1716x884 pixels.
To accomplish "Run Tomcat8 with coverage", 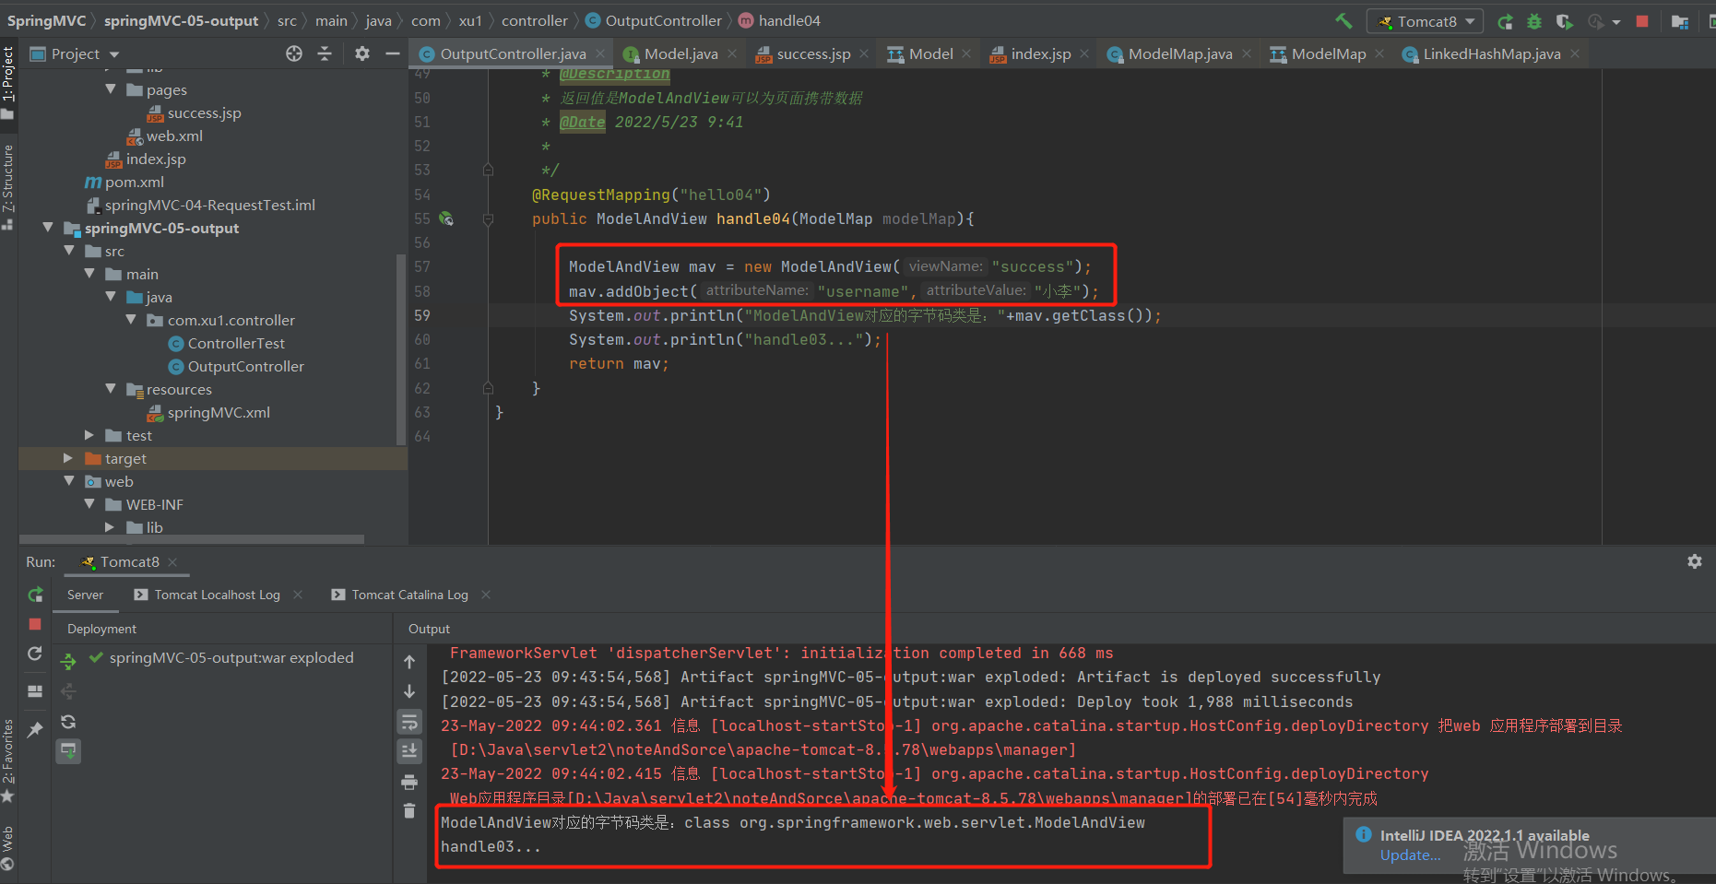I will coord(1564,21).
